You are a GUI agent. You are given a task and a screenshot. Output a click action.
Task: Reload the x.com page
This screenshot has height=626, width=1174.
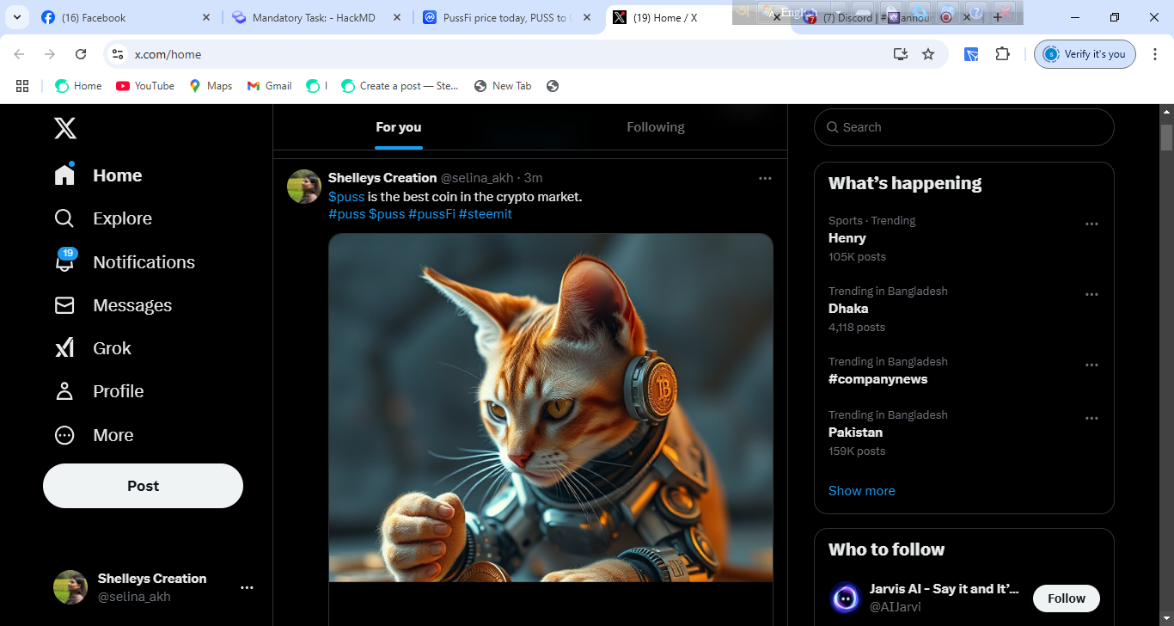click(x=81, y=54)
